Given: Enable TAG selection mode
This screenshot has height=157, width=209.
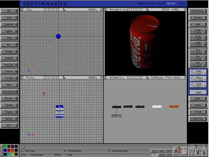Looking at the screenshot, I should (161, 155).
